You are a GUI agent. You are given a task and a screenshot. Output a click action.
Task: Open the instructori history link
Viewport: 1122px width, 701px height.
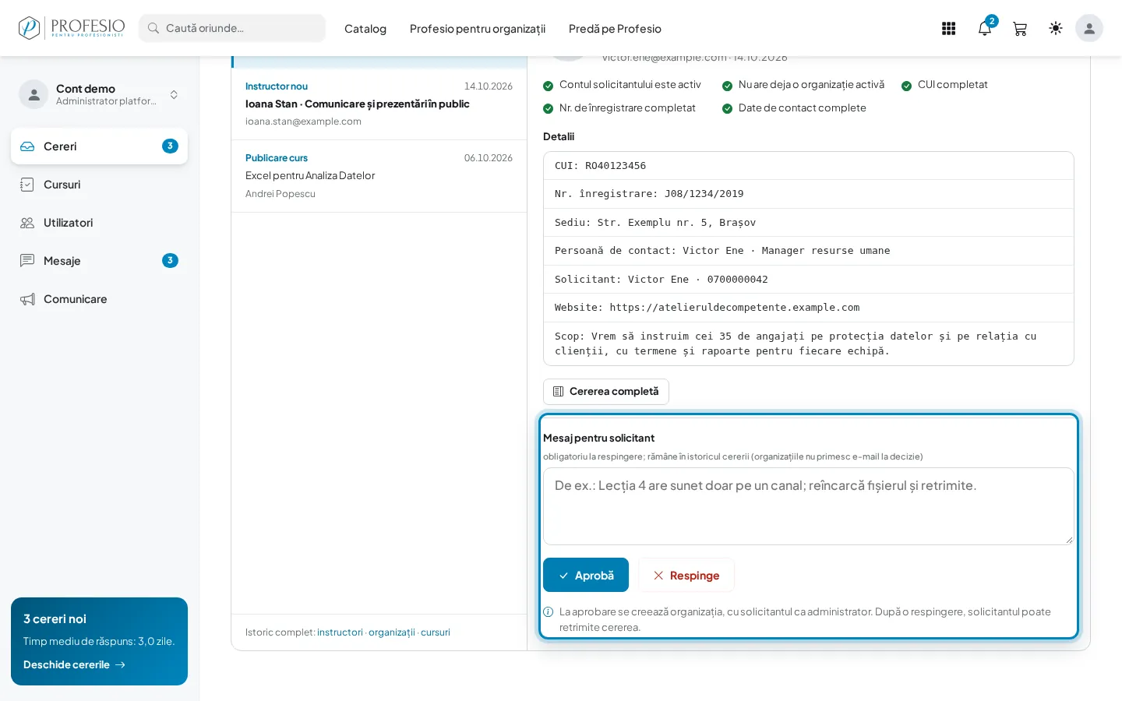[x=340, y=632]
